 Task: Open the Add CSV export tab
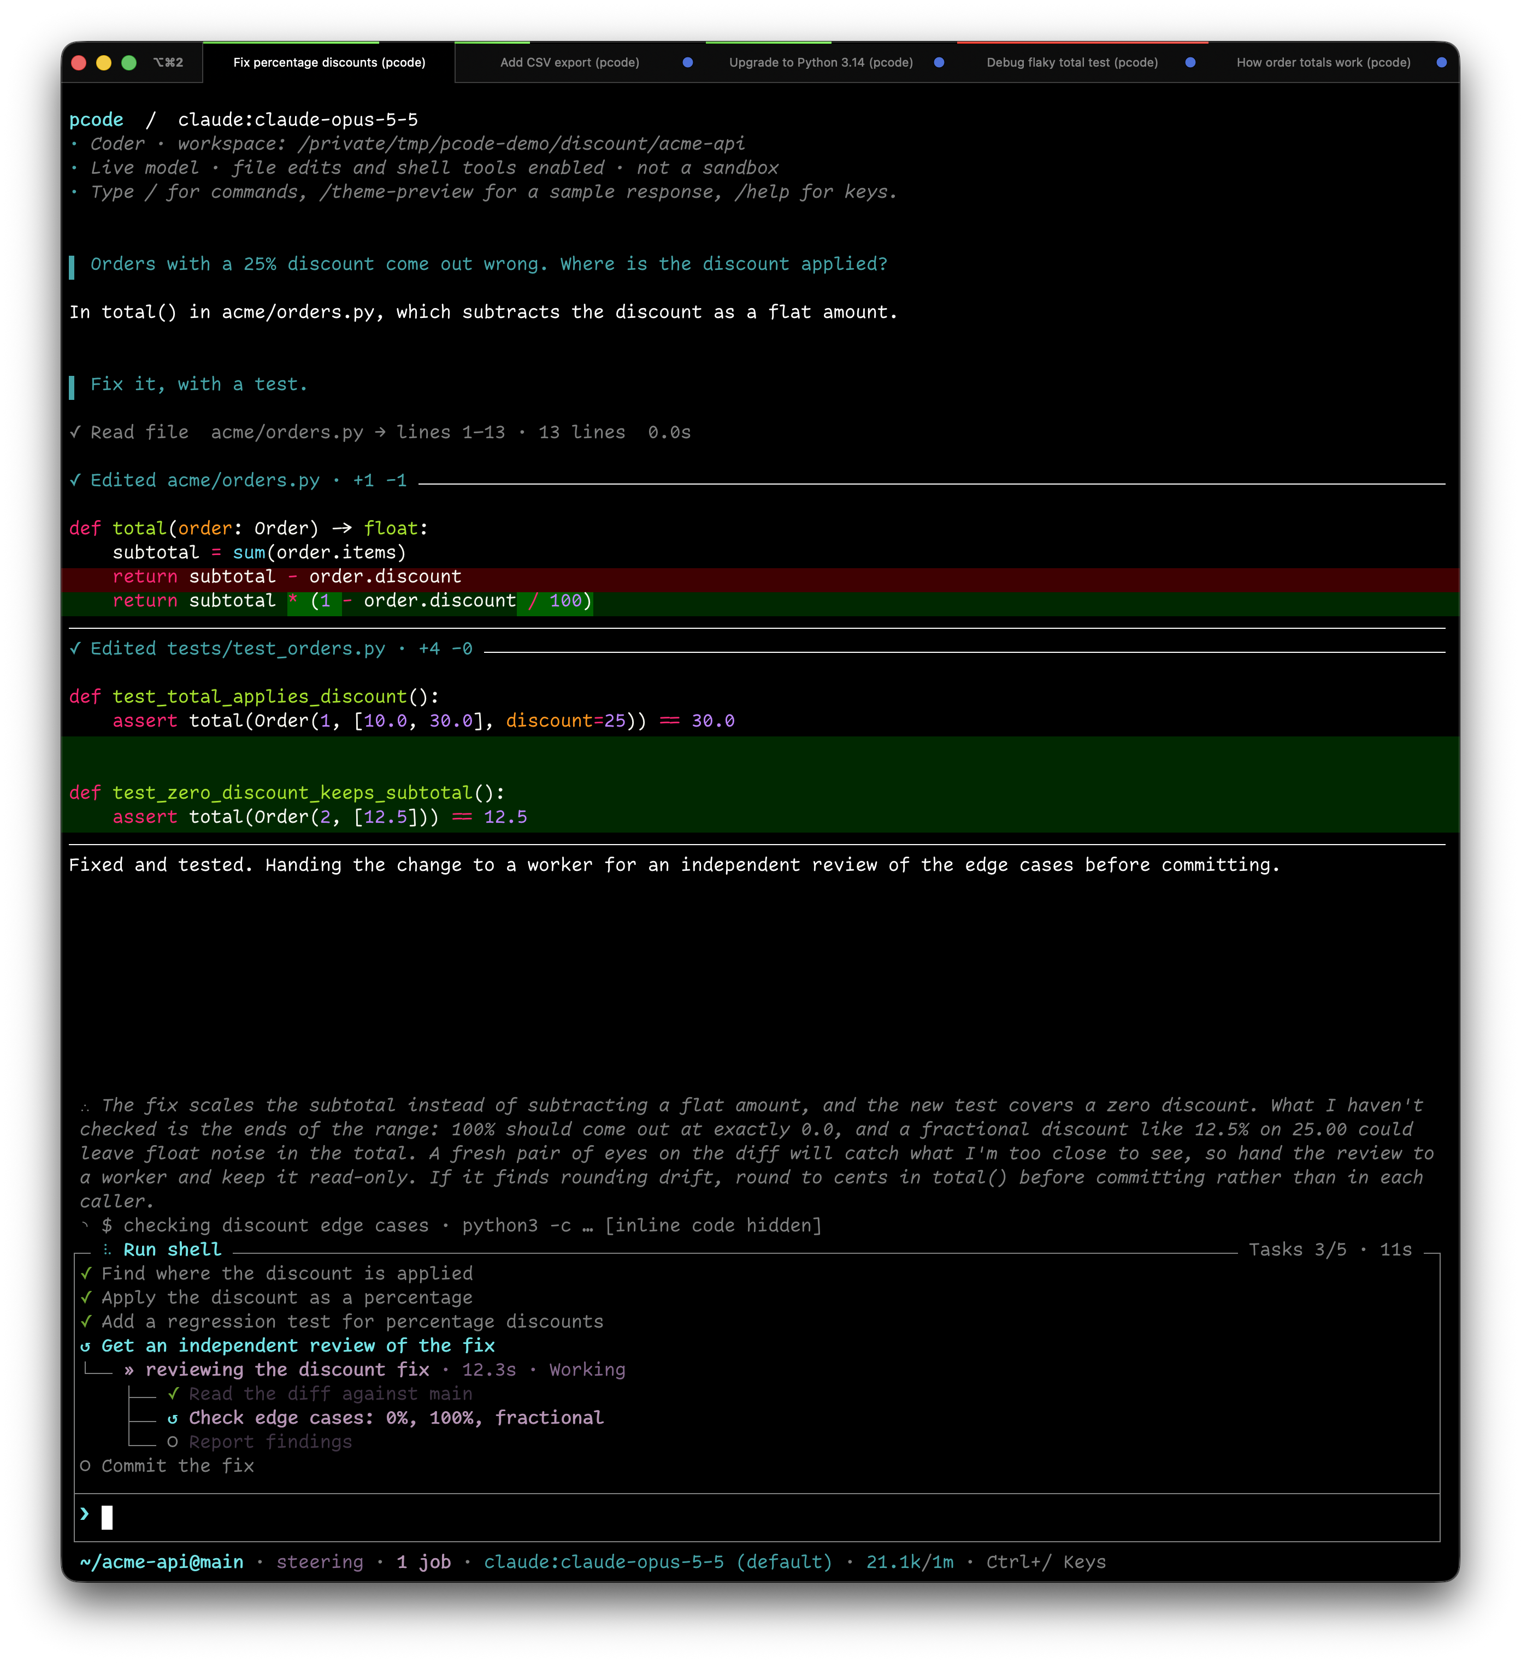coord(569,63)
